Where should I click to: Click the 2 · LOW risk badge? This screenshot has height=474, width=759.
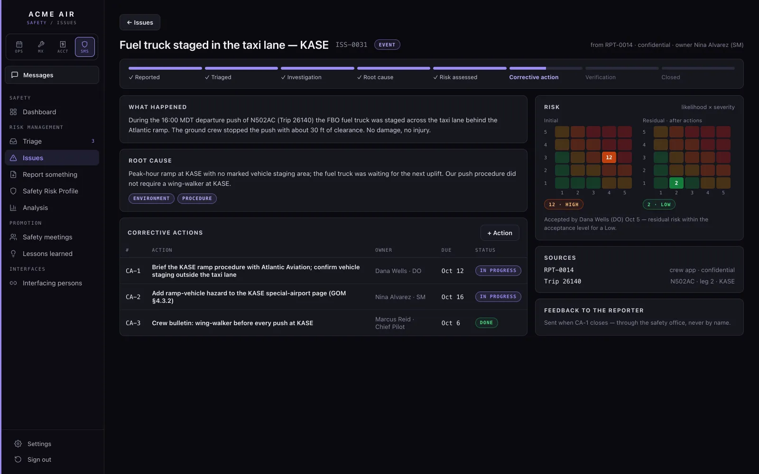(x=659, y=204)
